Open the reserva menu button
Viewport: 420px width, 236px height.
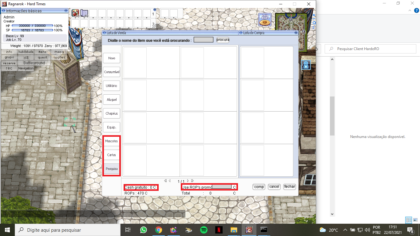pos(9,63)
